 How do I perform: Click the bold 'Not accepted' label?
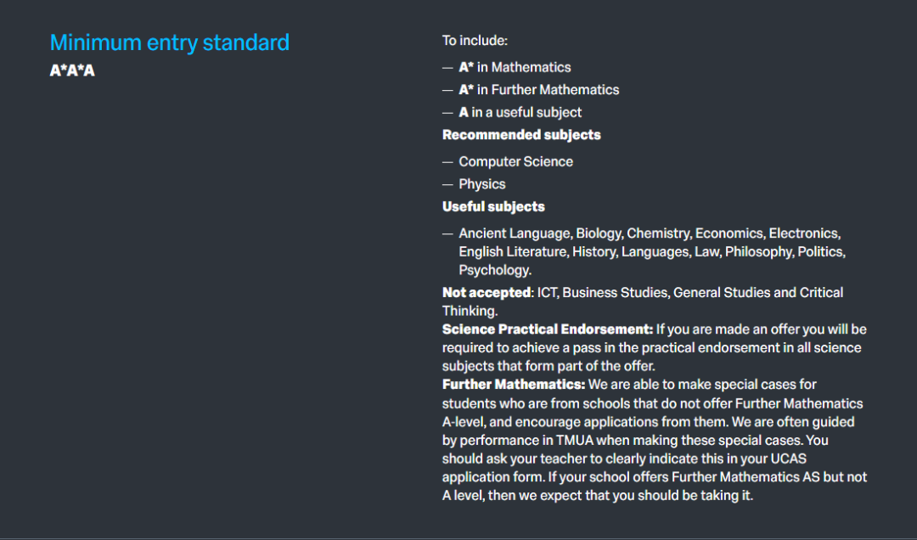pyautogui.click(x=486, y=293)
